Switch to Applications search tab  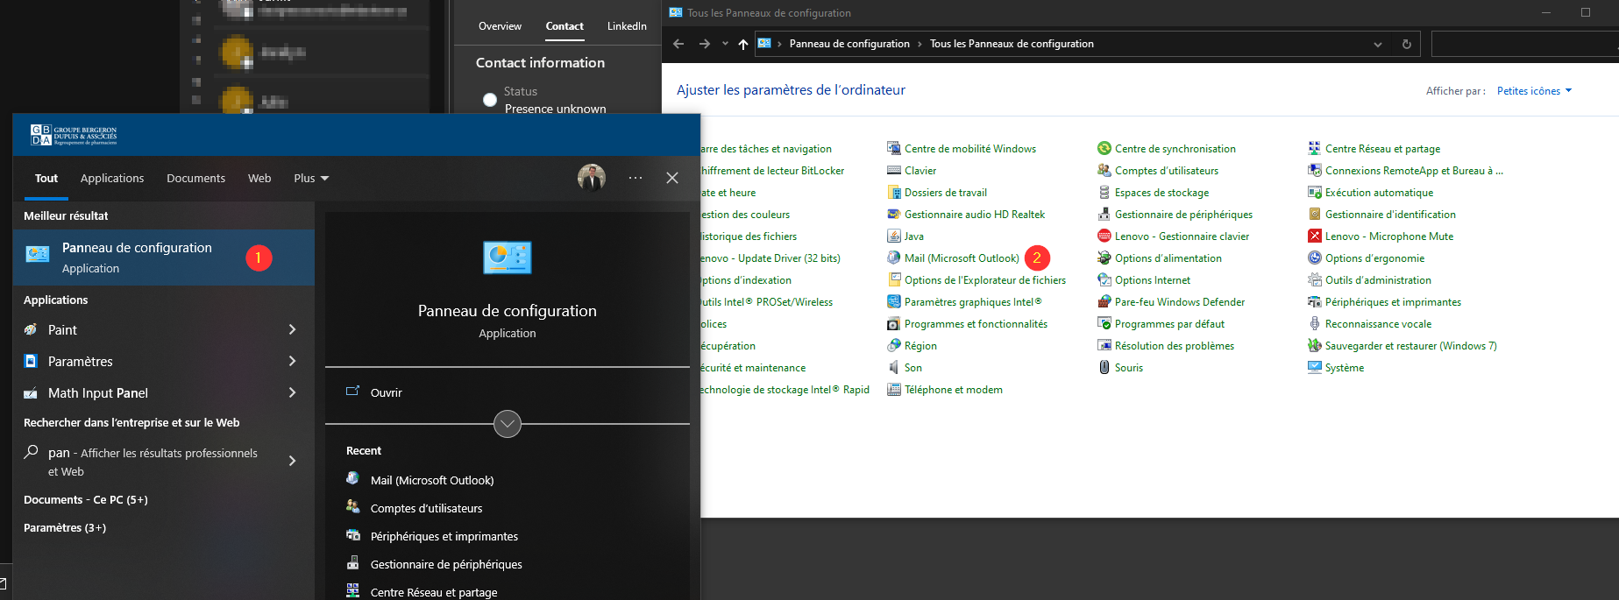point(112,179)
